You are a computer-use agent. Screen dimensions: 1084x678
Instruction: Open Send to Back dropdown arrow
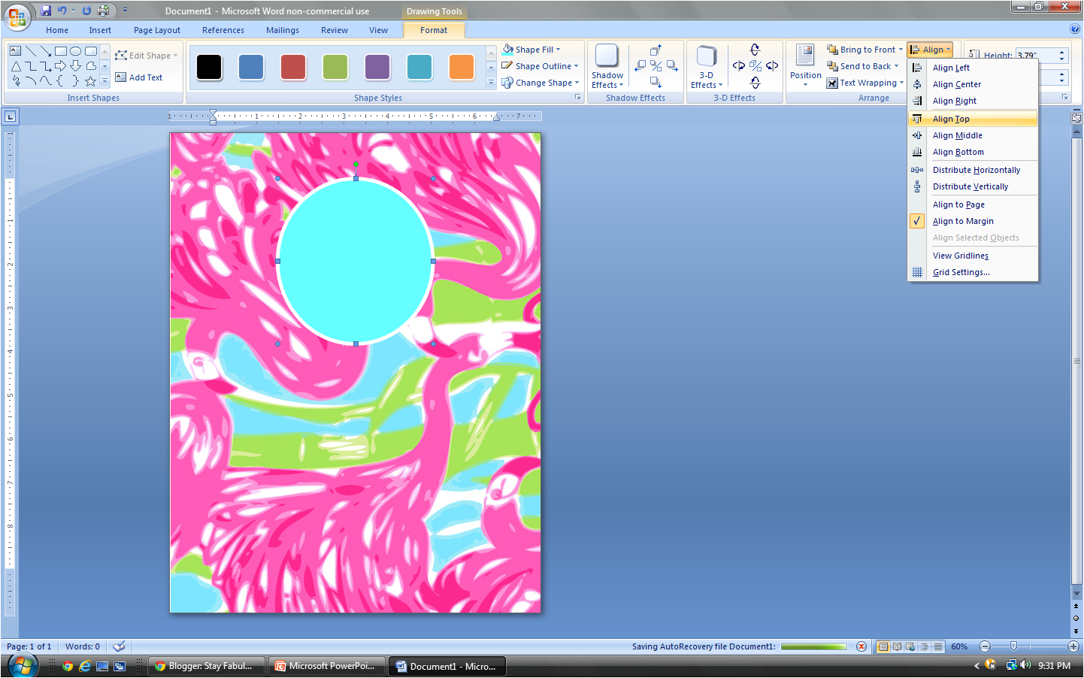(x=896, y=66)
